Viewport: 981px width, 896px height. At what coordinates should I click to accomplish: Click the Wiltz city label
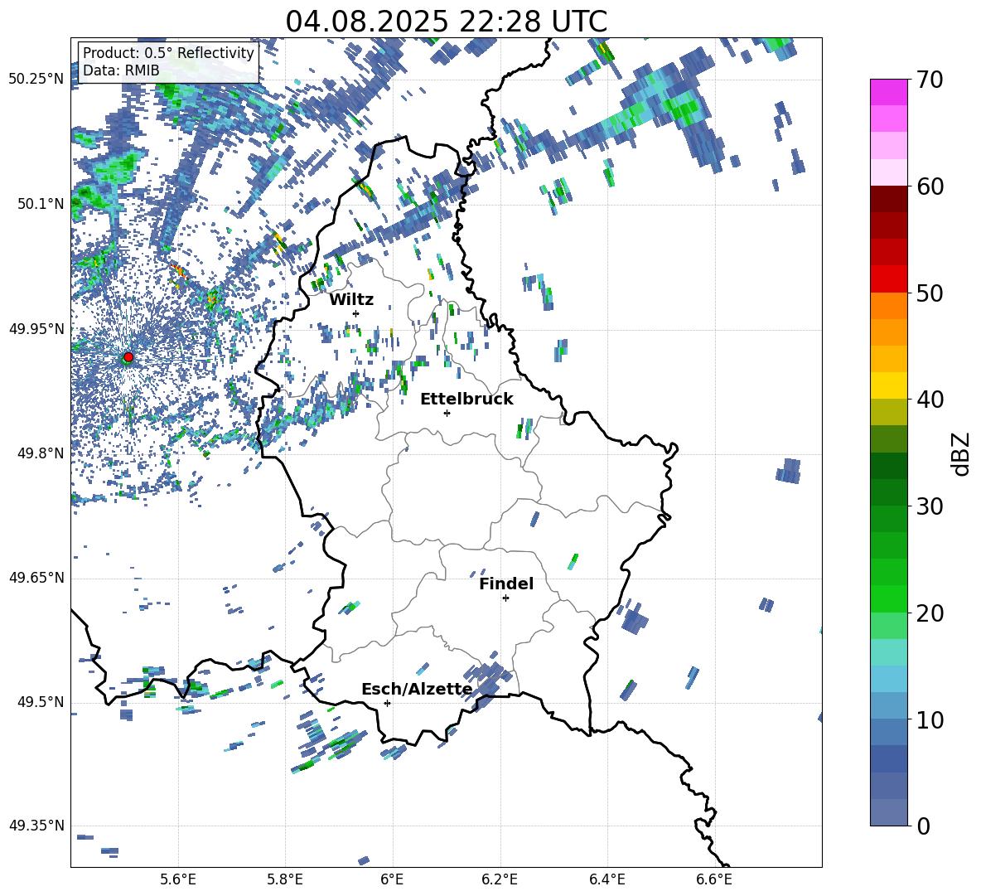tap(351, 300)
